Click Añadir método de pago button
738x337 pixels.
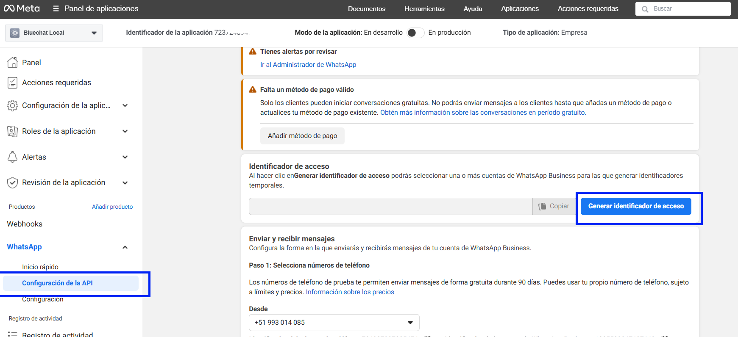[302, 136]
